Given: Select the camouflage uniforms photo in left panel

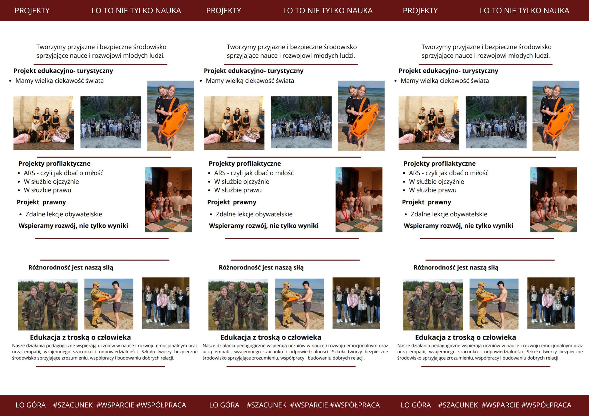Looking at the screenshot, I should 48,305.
